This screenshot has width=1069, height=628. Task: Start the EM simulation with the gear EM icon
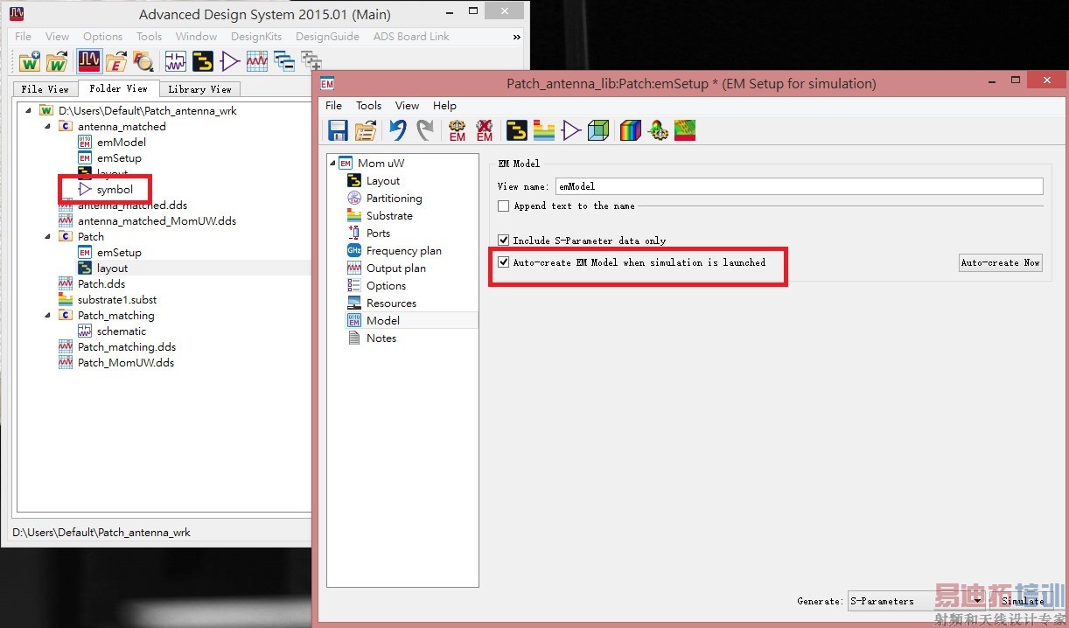pos(458,130)
